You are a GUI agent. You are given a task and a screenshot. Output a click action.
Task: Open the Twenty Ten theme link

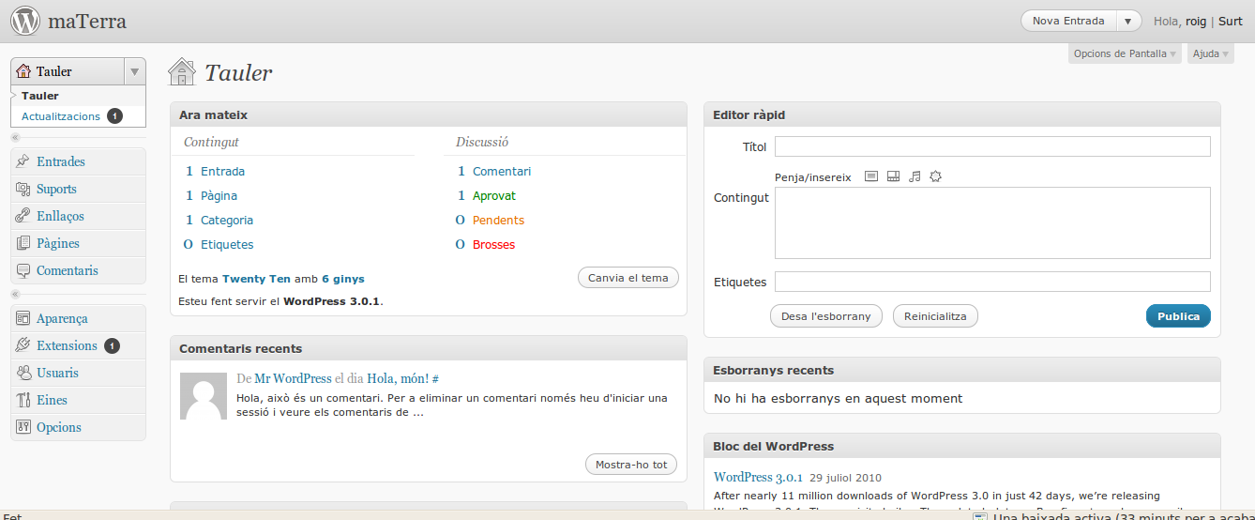click(x=256, y=279)
